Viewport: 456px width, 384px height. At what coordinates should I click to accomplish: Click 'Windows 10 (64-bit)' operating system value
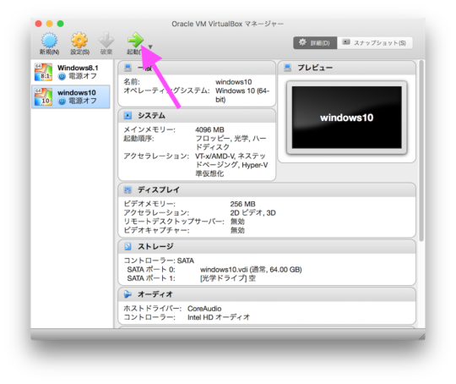(242, 96)
